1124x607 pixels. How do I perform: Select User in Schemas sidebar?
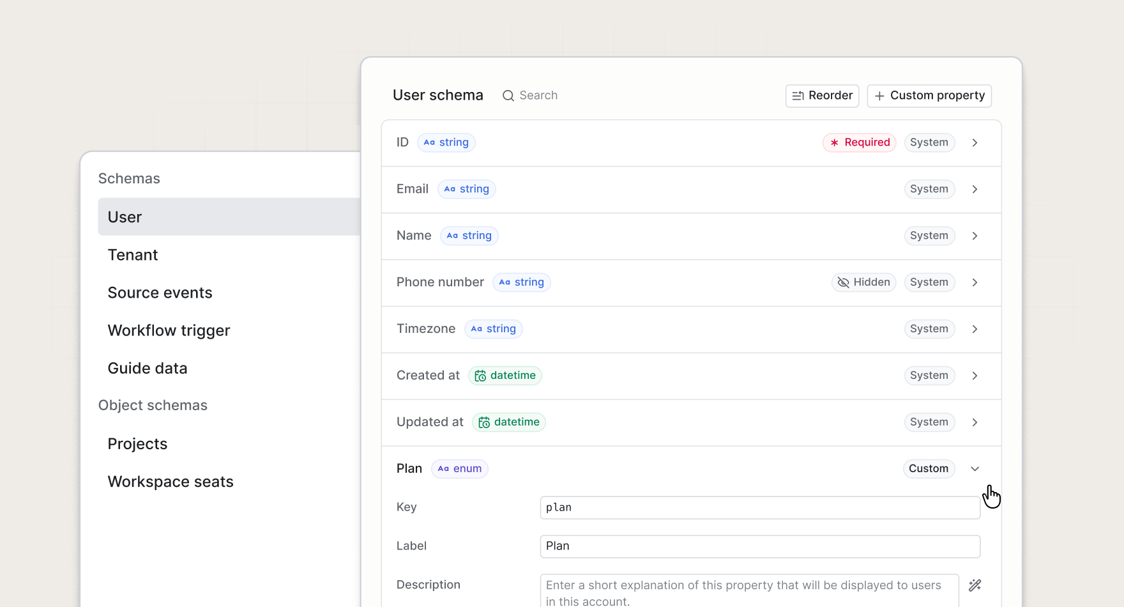point(229,217)
